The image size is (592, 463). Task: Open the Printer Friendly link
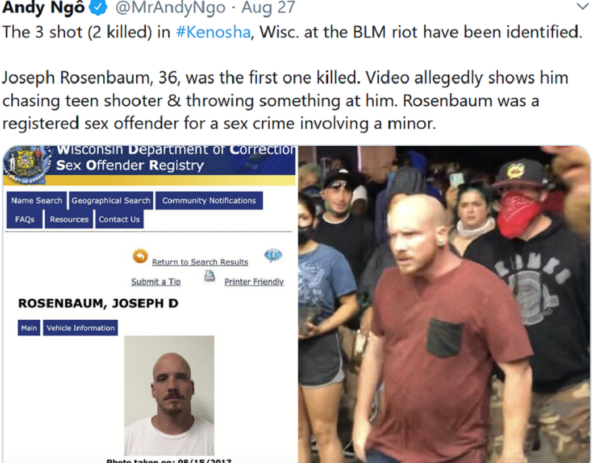coord(254,282)
